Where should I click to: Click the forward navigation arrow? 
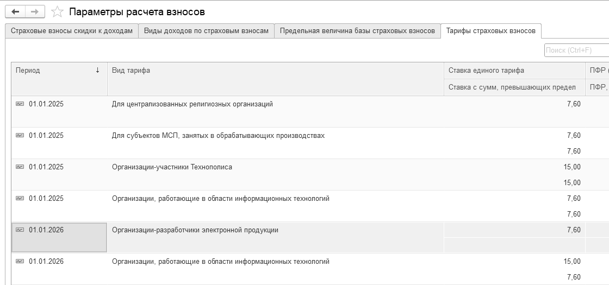(x=34, y=11)
